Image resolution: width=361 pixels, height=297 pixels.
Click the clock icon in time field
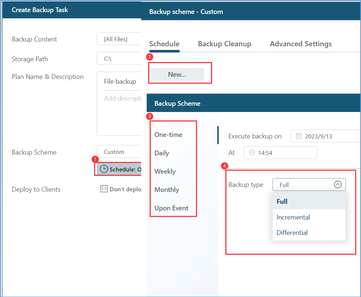click(252, 153)
